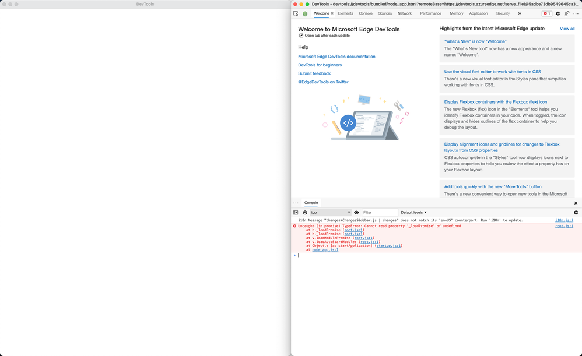Open DevTools settings gear in main toolbar
The height and width of the screenshot is (356, 582).
[x=558, y=14]
